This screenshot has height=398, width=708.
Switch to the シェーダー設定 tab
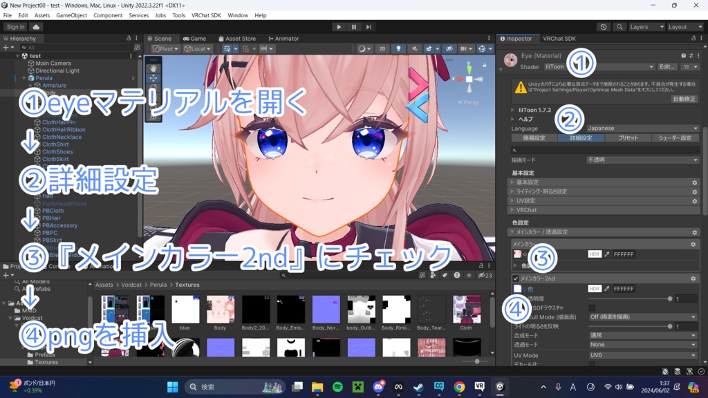pos(674,138)
